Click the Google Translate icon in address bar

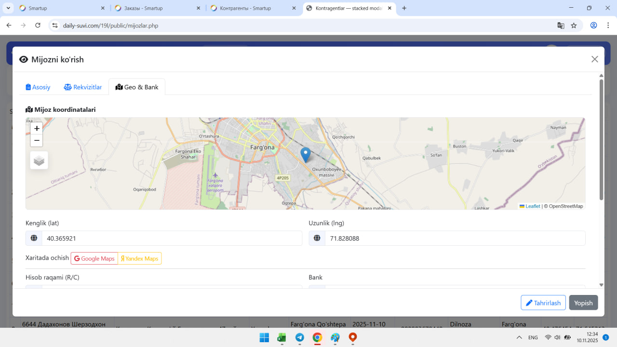(561, 26)
